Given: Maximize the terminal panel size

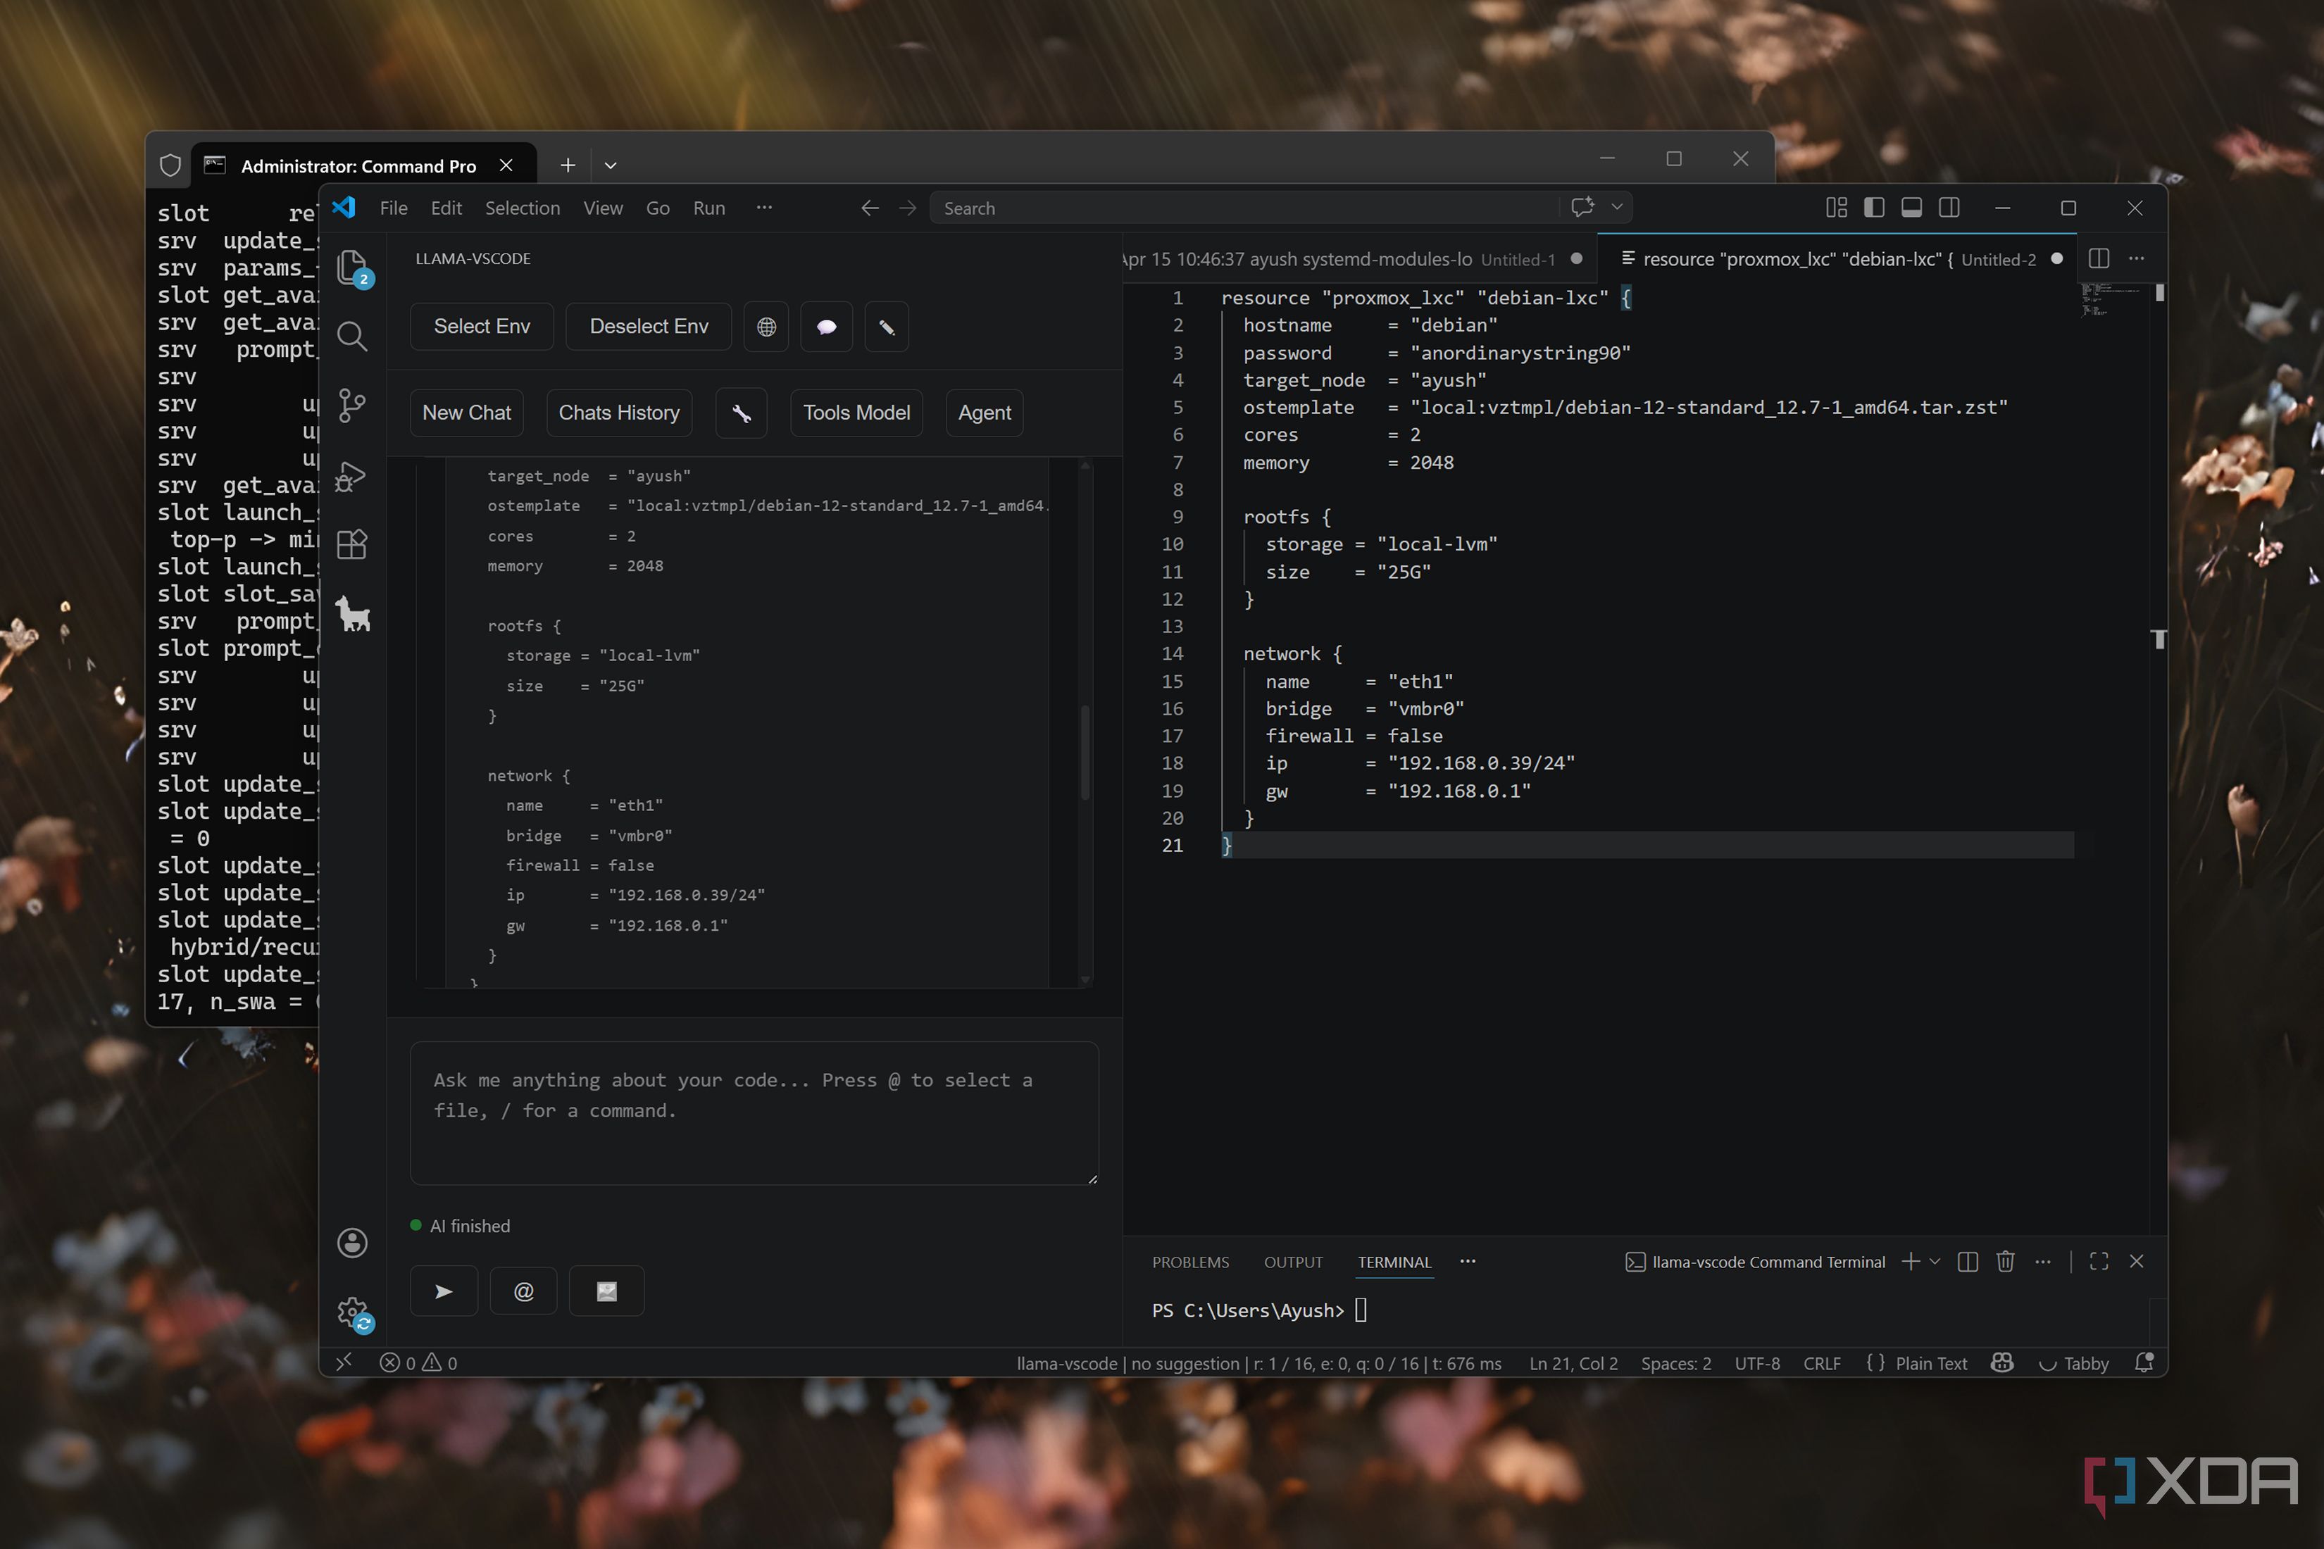Looking at the screenshot, I should coord(2100,1262).
